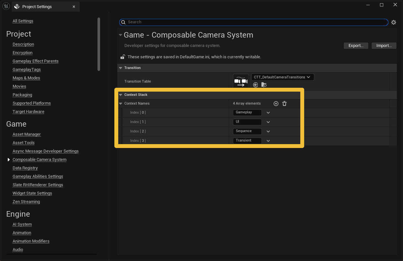This screenshot has width=403, height=261.
Task: Open options chevron for Index 3 Transient
Action: click(x=268, y=141)
